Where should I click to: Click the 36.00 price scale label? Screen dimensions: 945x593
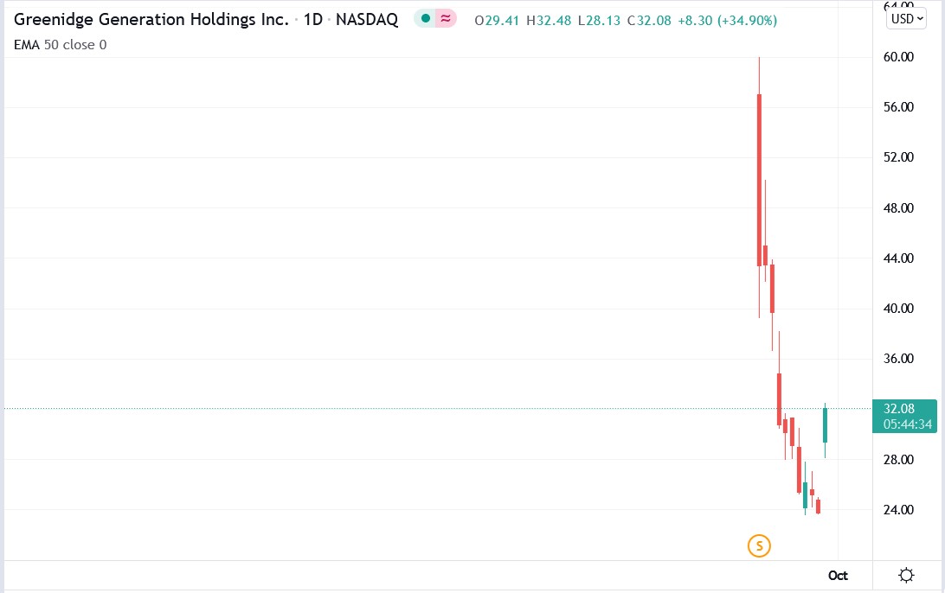(x=898, y=358)
